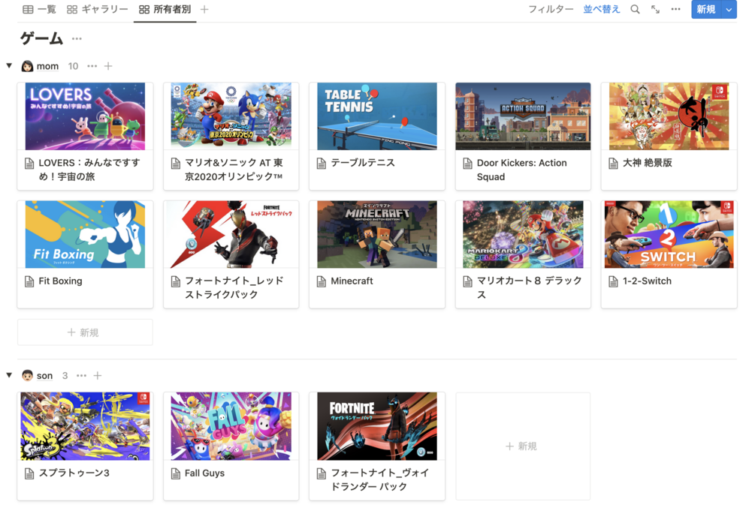Click page icon next to 大神 絶景版
The image size is (755, 511).
coord(614,163)
